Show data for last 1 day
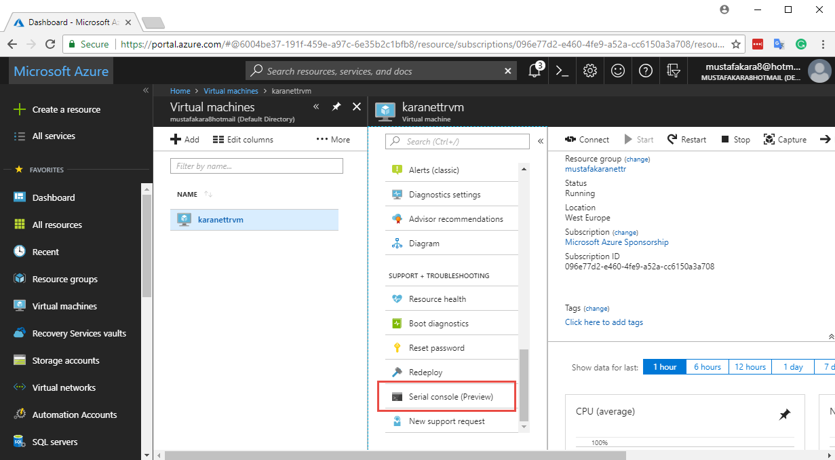 pos(793,366)
